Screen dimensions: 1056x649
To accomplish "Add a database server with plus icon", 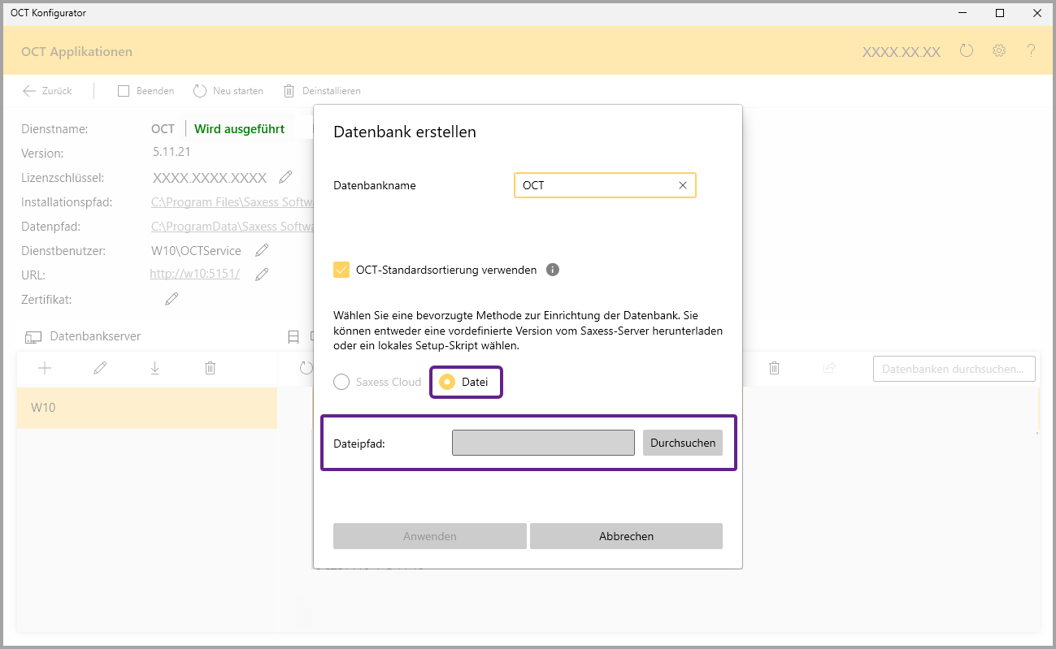I will pyautogui.click(x=45, y=368).
